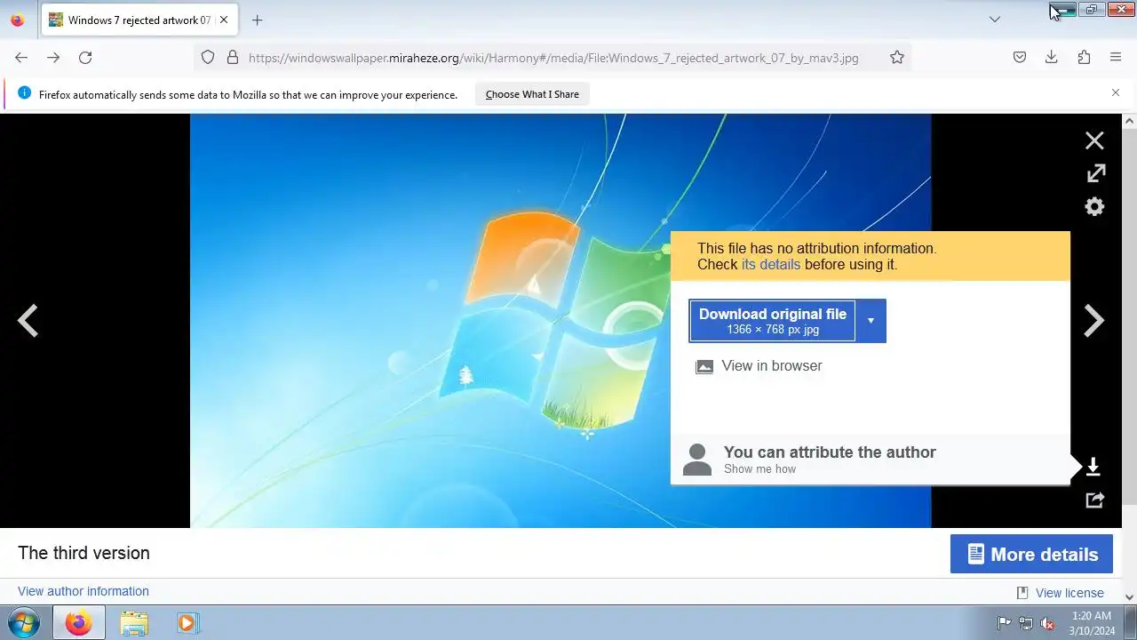Viewport: 1137px width, 640px height.
Task: Open the Firefox application menu
Action: (1116, 58)
